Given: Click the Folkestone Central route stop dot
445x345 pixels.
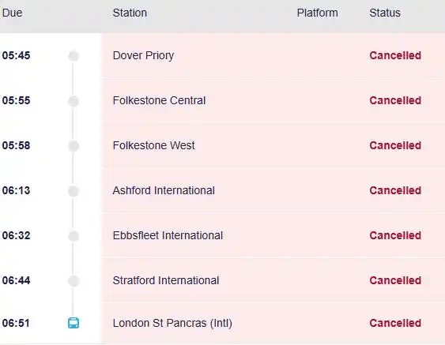Looking at the screenshot, I should click(74, 101).
